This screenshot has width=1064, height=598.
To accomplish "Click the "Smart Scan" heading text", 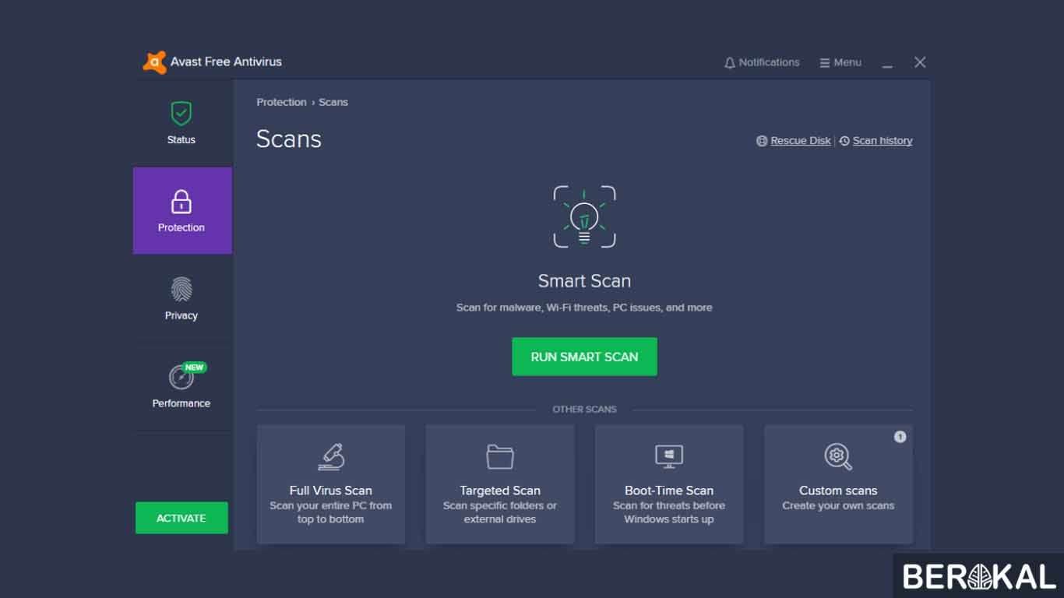I will pyautogui.click(x=584, y=281).
